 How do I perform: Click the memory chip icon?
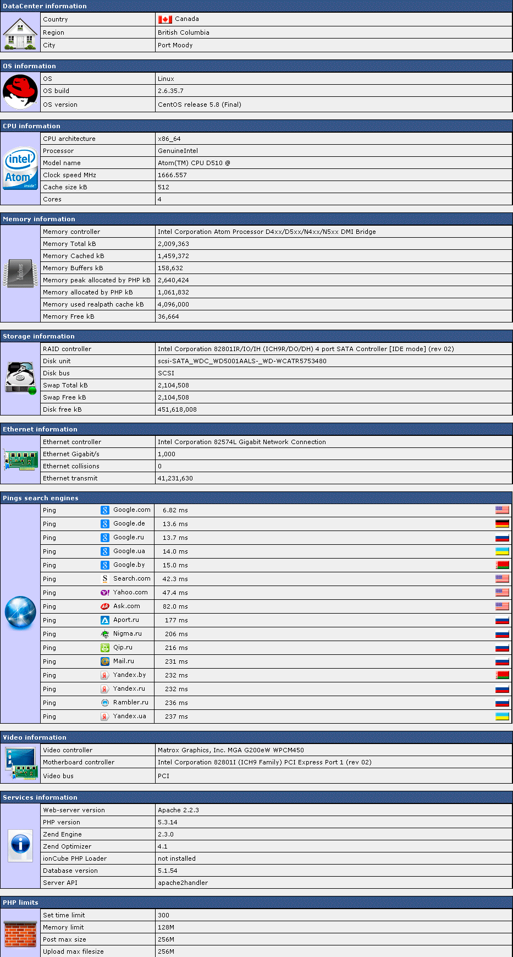point(20,274)
